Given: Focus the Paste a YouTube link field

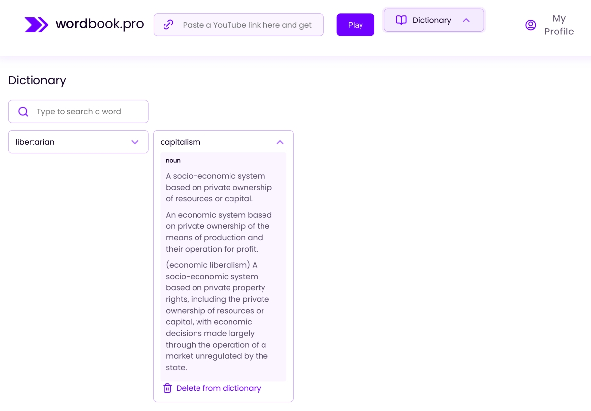Looking at the screenshot, I should point(247,25).
